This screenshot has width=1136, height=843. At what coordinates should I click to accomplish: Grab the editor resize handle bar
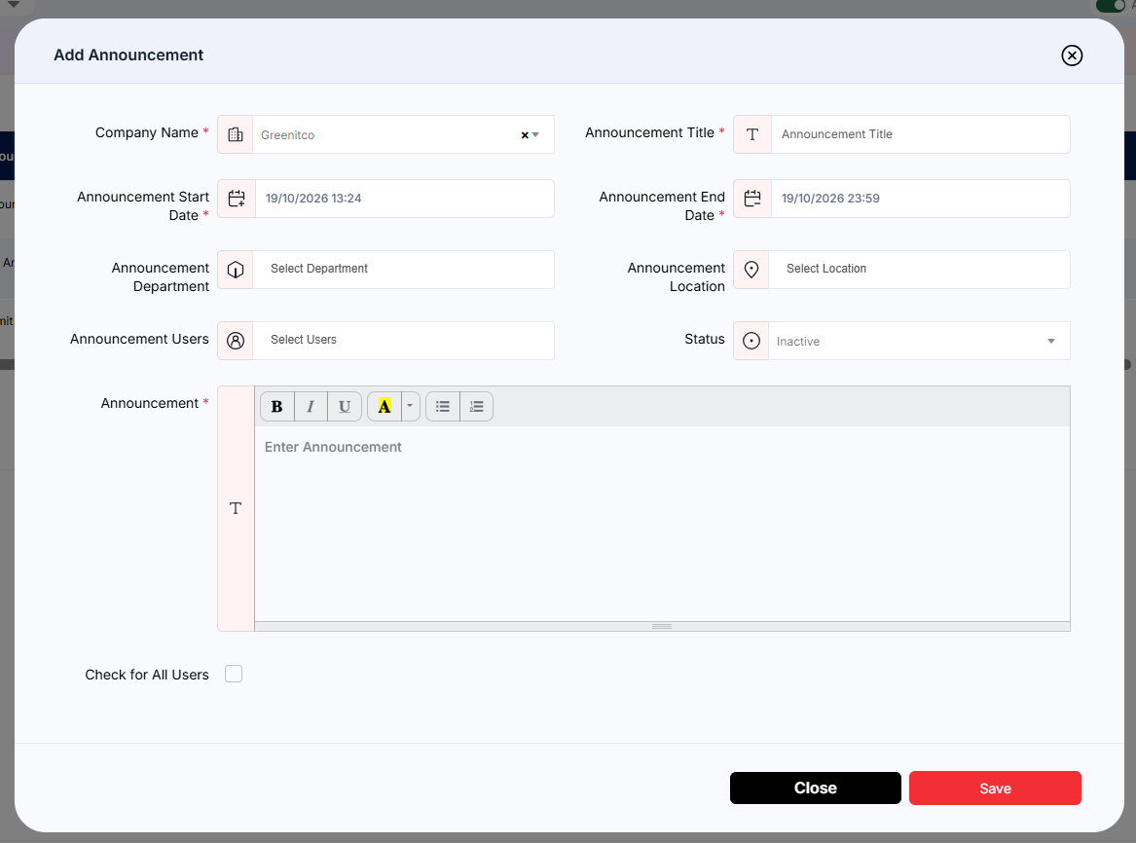pyautogui.click(x=662, y=627)
